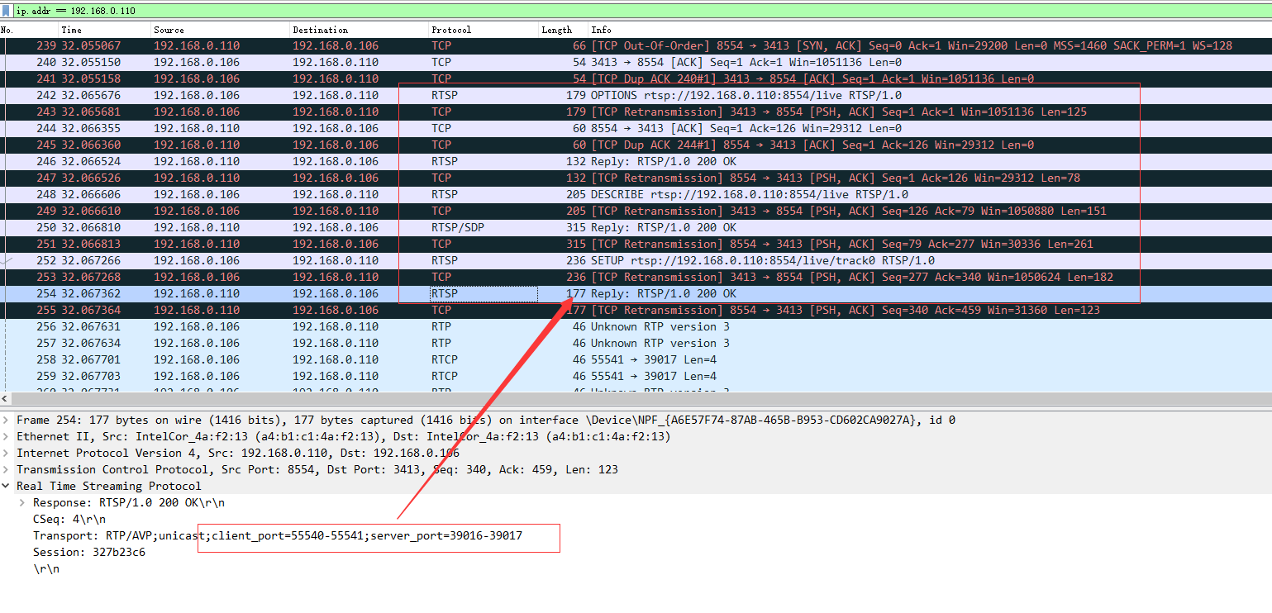Select packet 241 TCP Dup ACK 240#1
1272x613 pixels.
click(636, 78)
